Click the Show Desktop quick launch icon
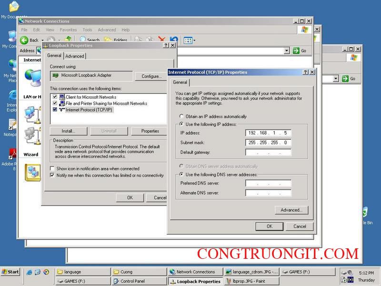The width and height of the screenshot is (381, 286). pos(38,272)
